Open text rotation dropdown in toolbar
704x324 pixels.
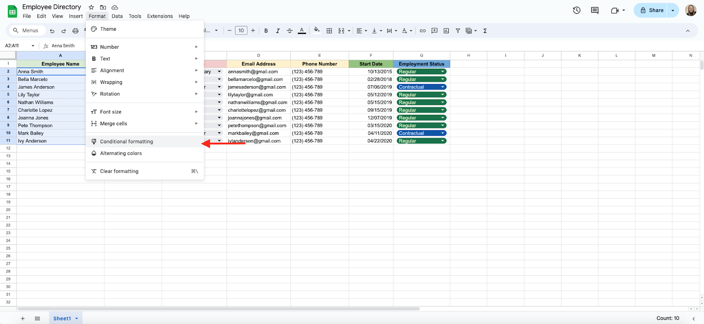(407, 31)
